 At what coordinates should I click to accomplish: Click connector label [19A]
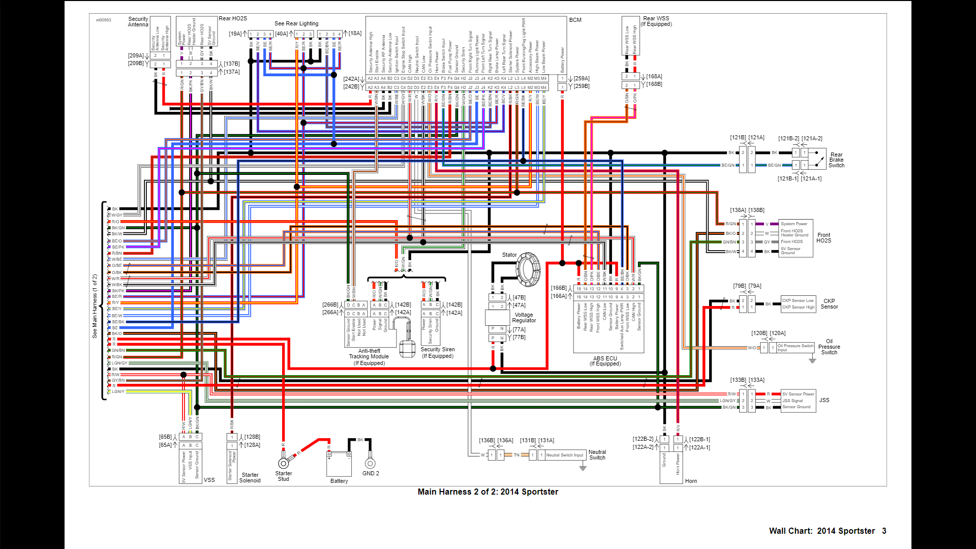click(x=235, y=34)
